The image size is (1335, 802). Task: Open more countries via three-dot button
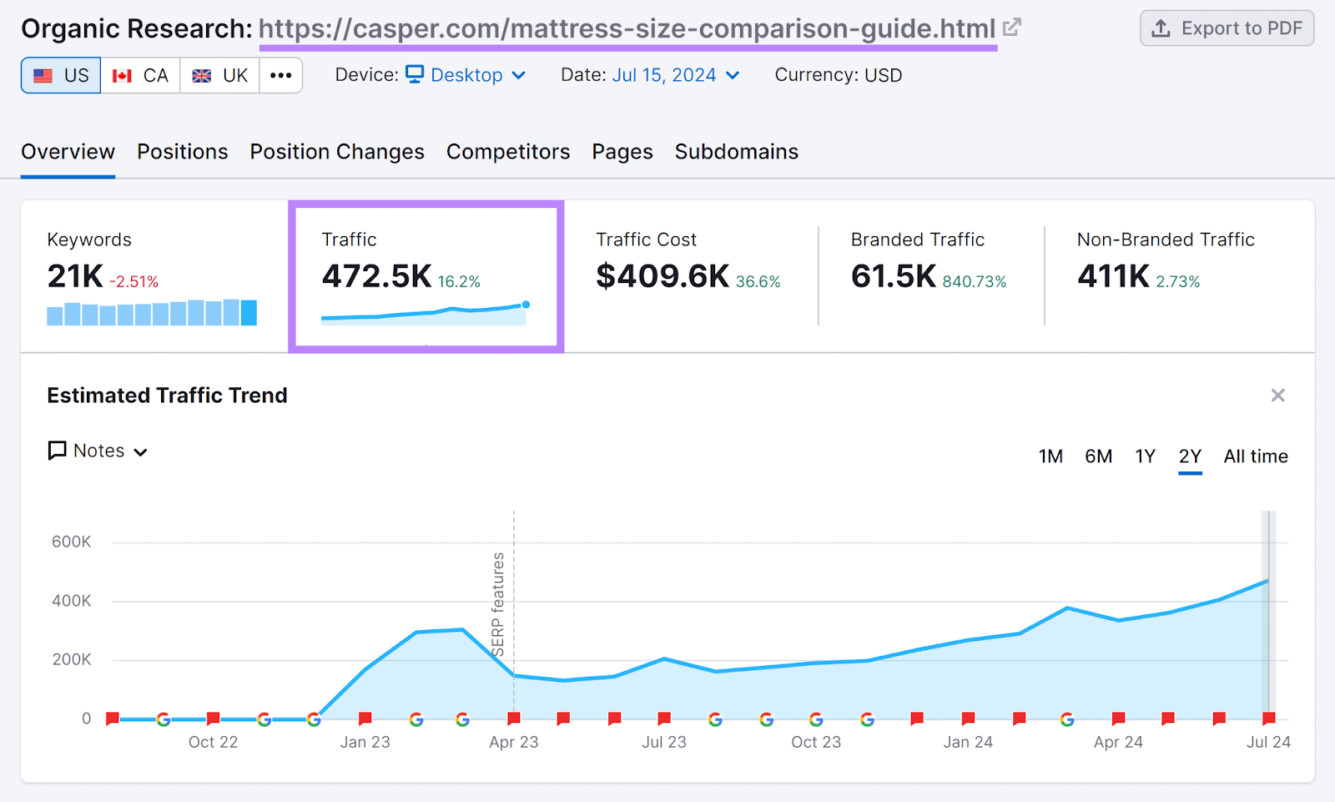click(281, 76)
